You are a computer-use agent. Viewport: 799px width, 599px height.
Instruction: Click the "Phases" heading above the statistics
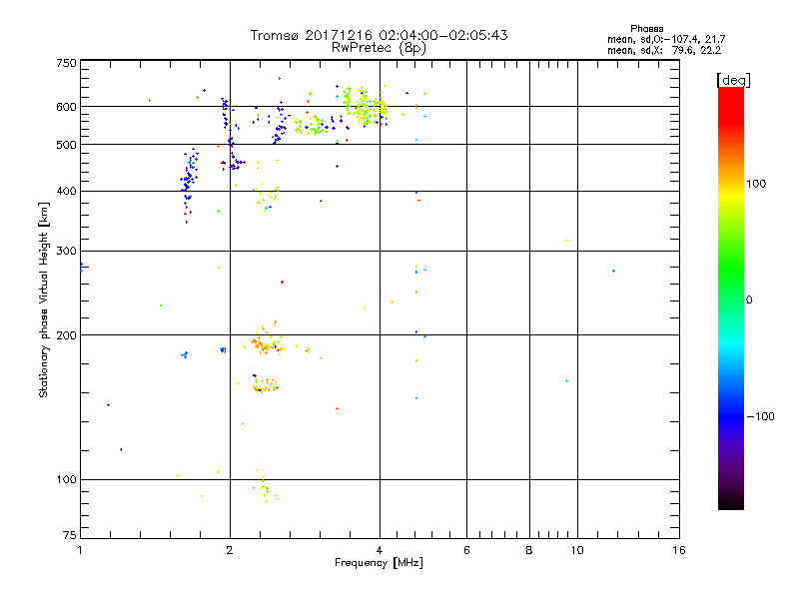click(x=646, y=29)
